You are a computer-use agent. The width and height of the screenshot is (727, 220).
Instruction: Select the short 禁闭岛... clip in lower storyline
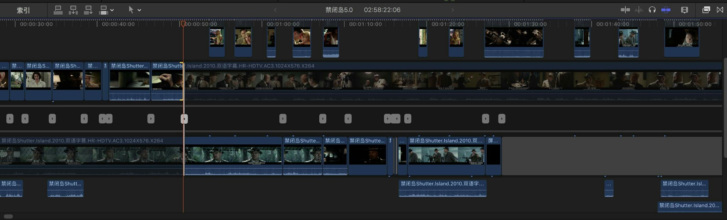pos(335,156)
